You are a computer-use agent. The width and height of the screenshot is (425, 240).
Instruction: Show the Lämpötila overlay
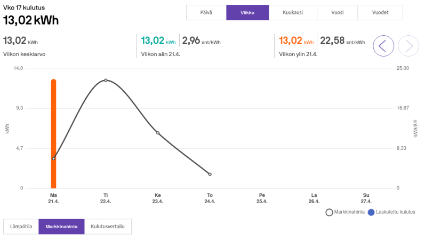click(x=21, y=227)
